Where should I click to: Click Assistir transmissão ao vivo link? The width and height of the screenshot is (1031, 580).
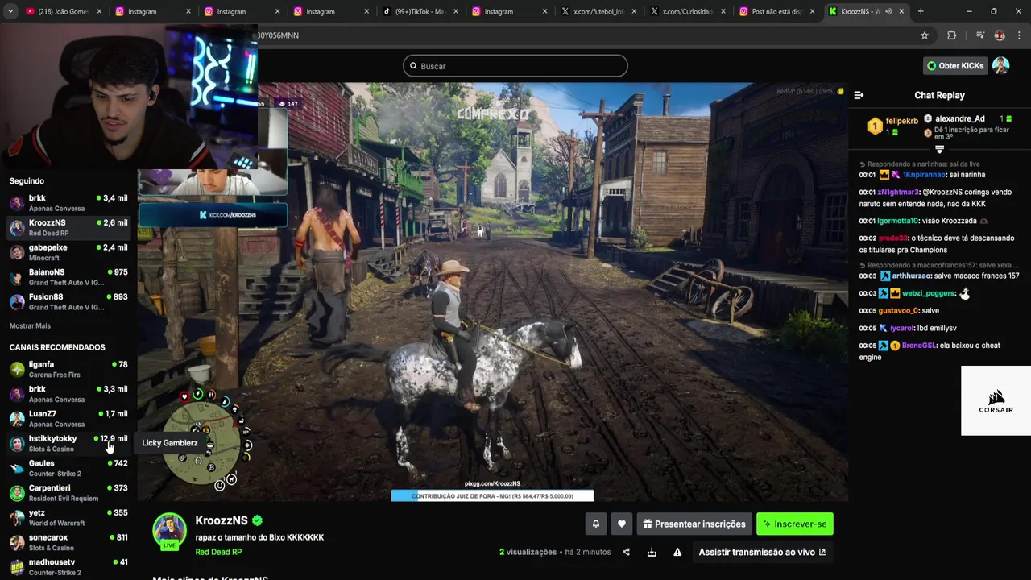pyautogui.click(x=762, y=552)
